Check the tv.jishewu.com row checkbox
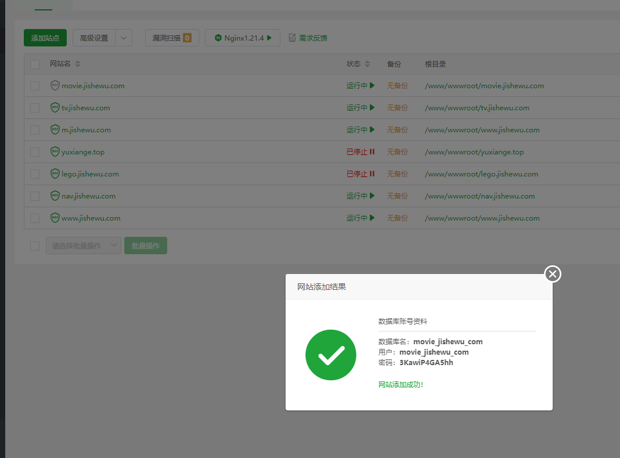Image resolution: width=620 pixels, height=458 pixels. coord(35,108)
